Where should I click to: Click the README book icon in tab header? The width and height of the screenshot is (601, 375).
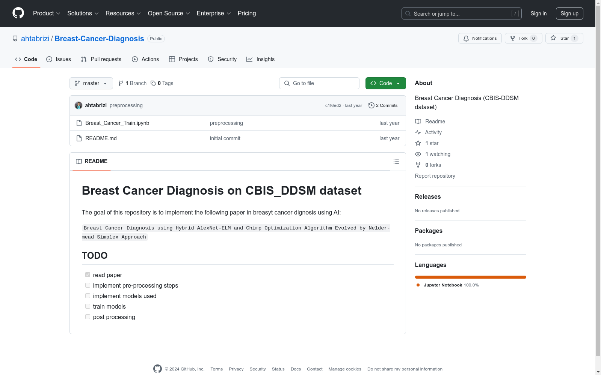coord(79,161)
